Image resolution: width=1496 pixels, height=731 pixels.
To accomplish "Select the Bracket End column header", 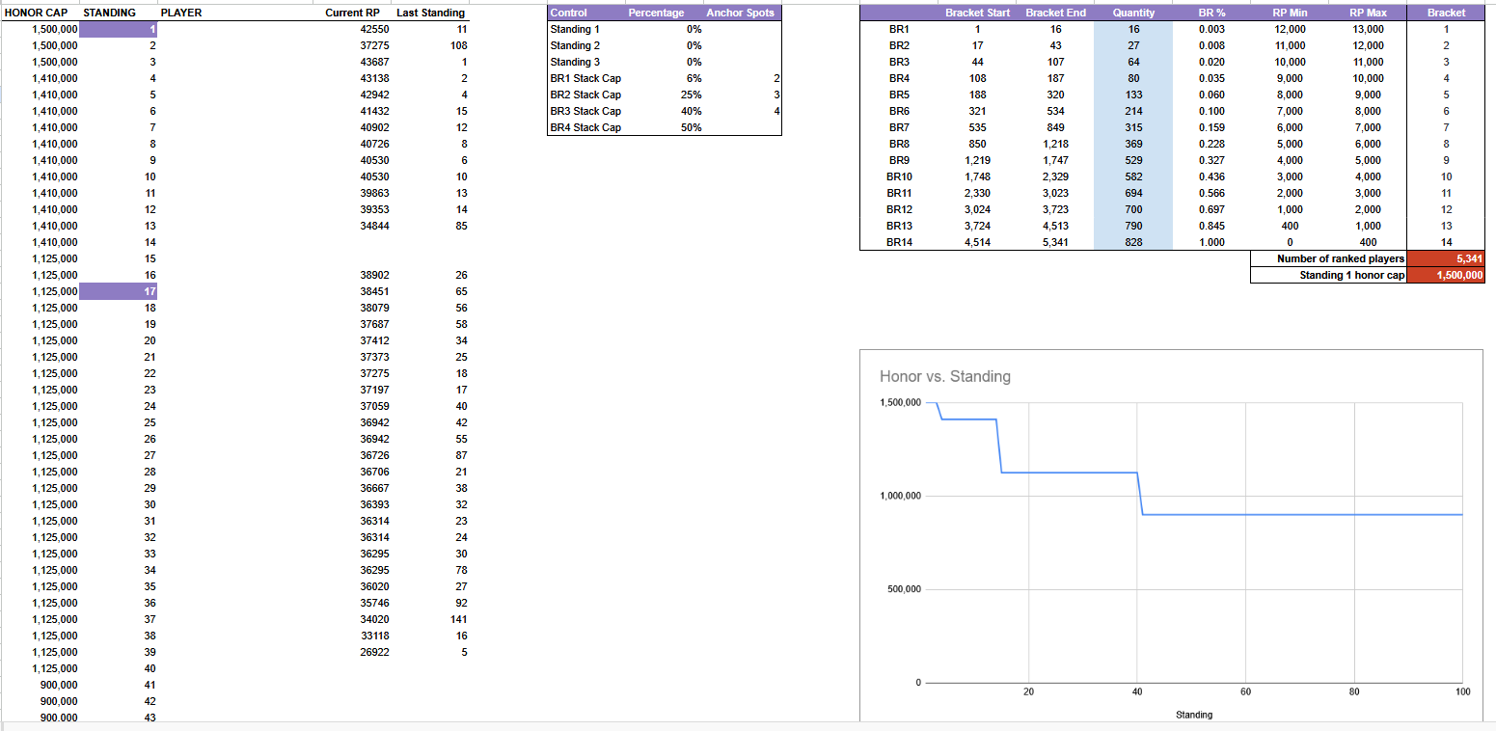I will 1056,13.
